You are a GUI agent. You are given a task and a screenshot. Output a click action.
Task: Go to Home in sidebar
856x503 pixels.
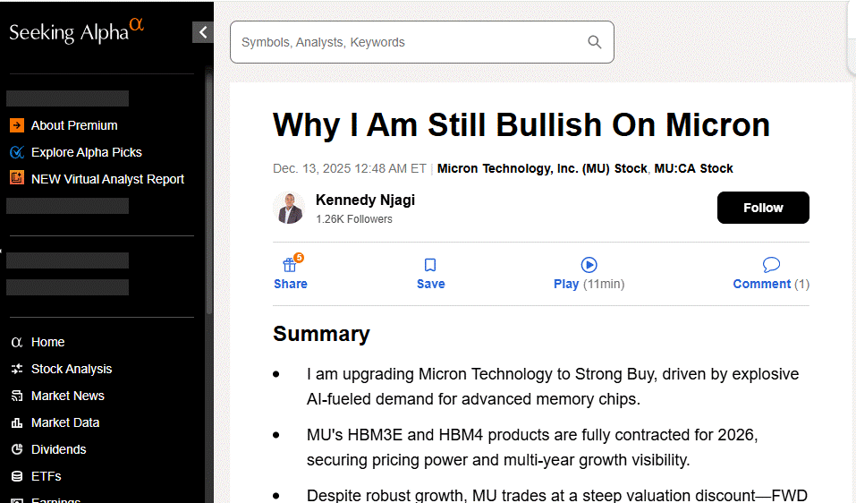47,342
